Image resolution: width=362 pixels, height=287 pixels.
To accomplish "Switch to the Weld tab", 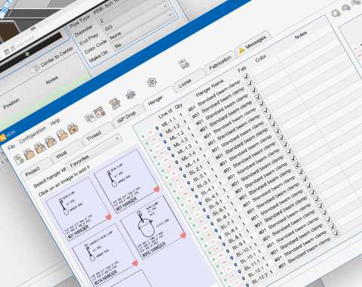I will point(61,155).
